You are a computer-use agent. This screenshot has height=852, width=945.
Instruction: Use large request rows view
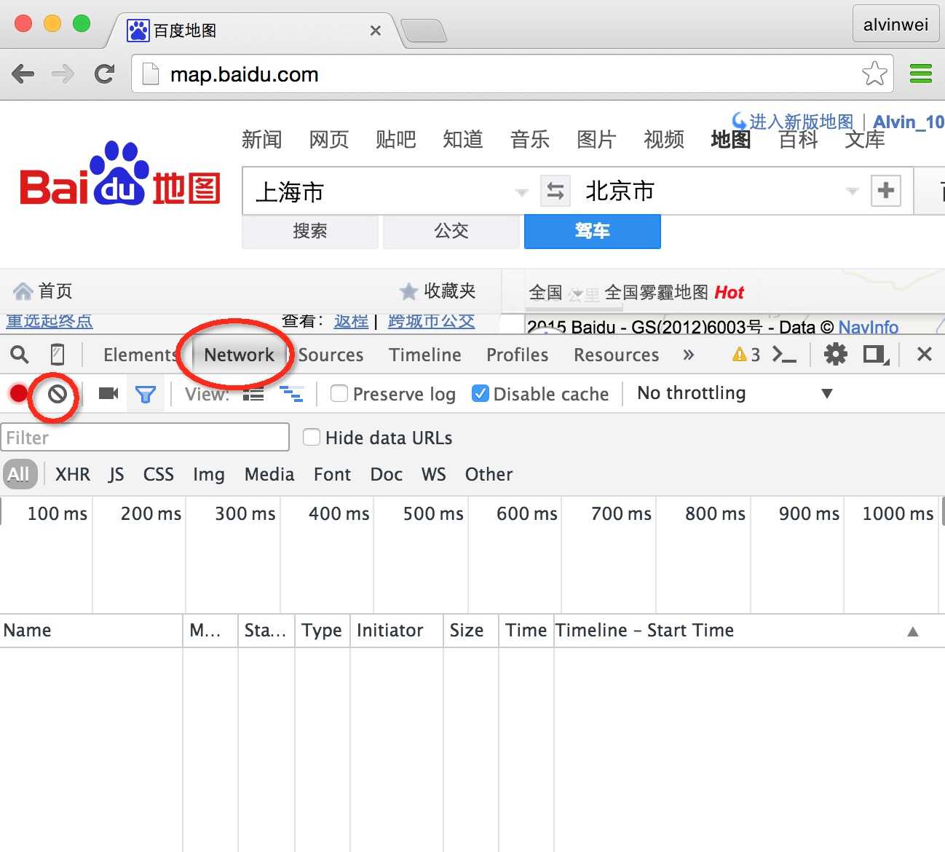click(253, 394)
